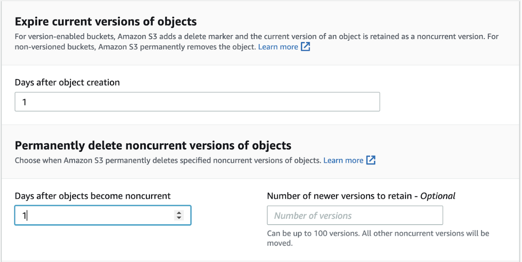
Task: Open the Learn more link about deleting noncurrent versions
Action: tap(345, 160)
